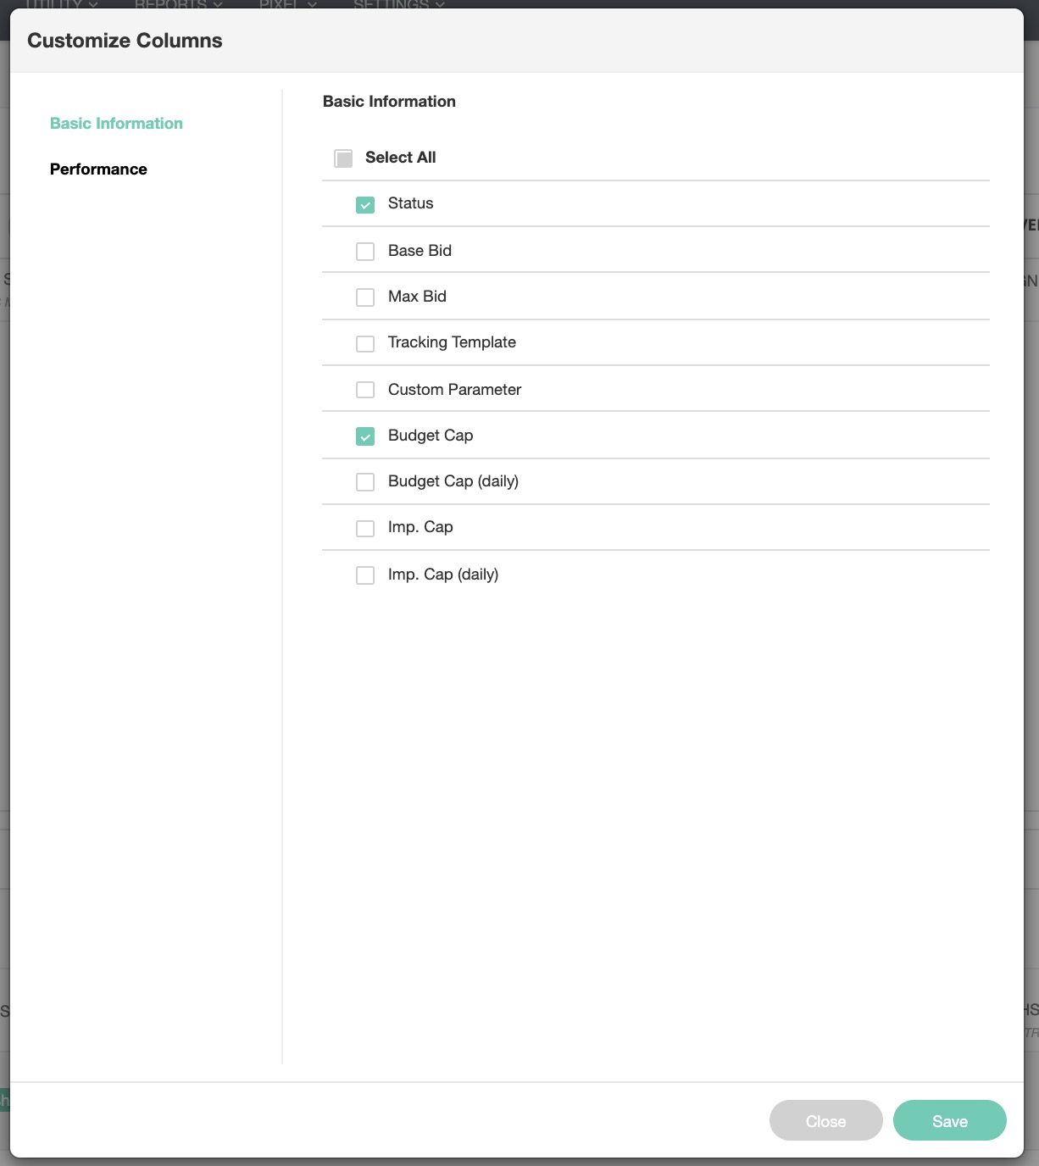Click the 'Select All' label text
Screen dimensions: 1039x1166
[400, 158]
